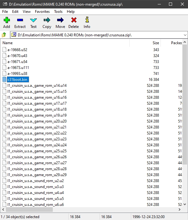Select l1_cruisin_u.s.a._game_rom_u23.u23
Screen dimensions: 188x220
point(37,139)
